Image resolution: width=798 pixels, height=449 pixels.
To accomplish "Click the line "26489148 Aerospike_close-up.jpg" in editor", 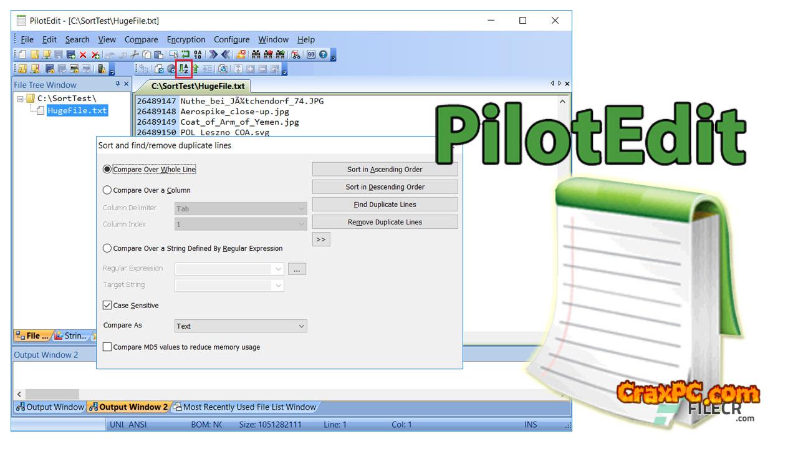I will (213, 112).
